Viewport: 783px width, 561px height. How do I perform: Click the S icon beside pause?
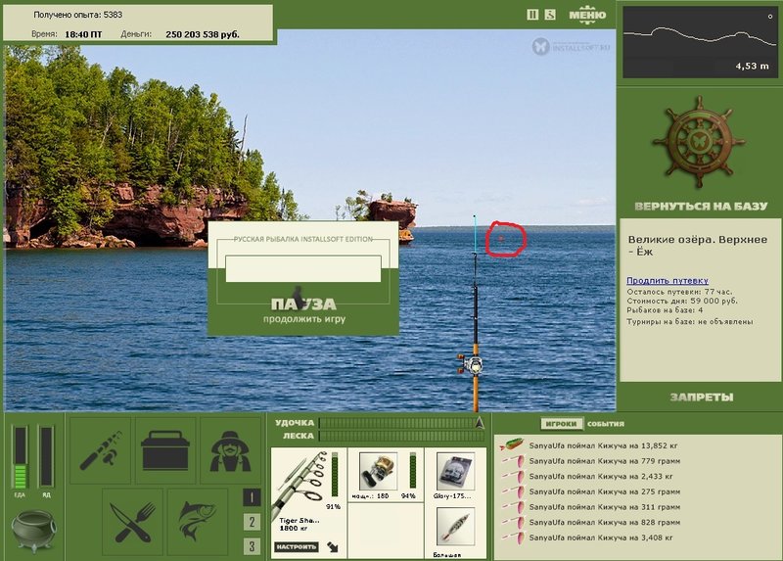click(550, 15)
